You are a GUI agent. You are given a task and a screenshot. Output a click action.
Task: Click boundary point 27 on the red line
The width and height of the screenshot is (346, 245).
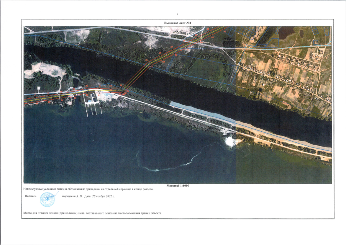tap(172, 47)
